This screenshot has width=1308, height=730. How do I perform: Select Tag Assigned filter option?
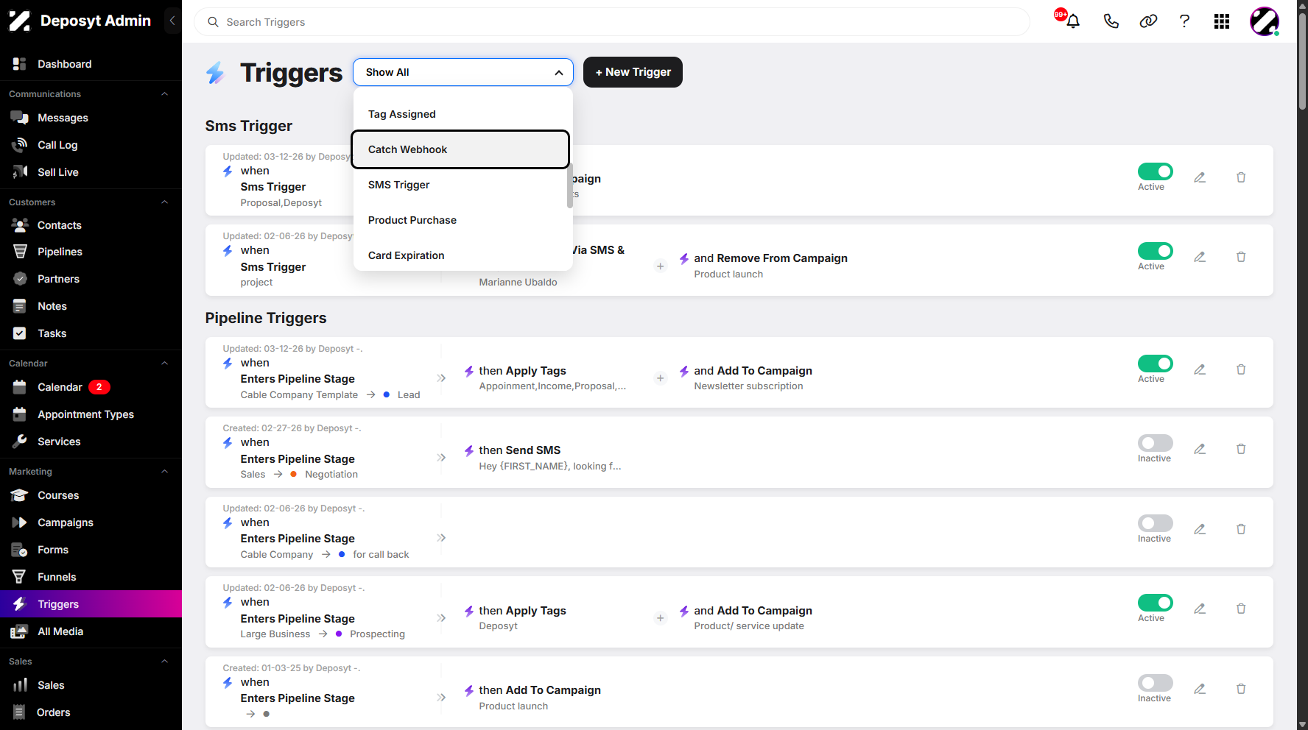pos(460,114)
